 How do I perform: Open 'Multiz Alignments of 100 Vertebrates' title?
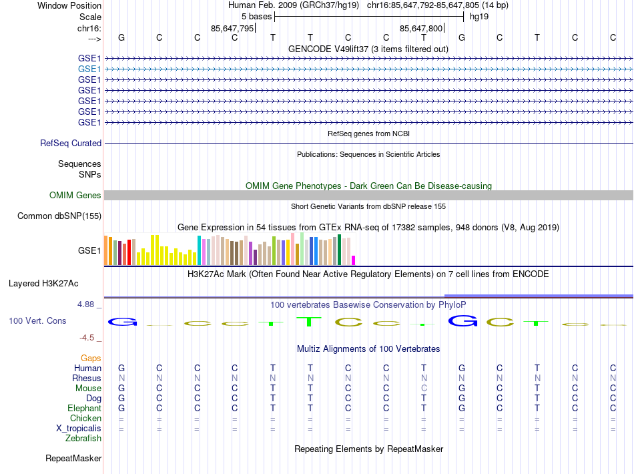coord(368,348)
